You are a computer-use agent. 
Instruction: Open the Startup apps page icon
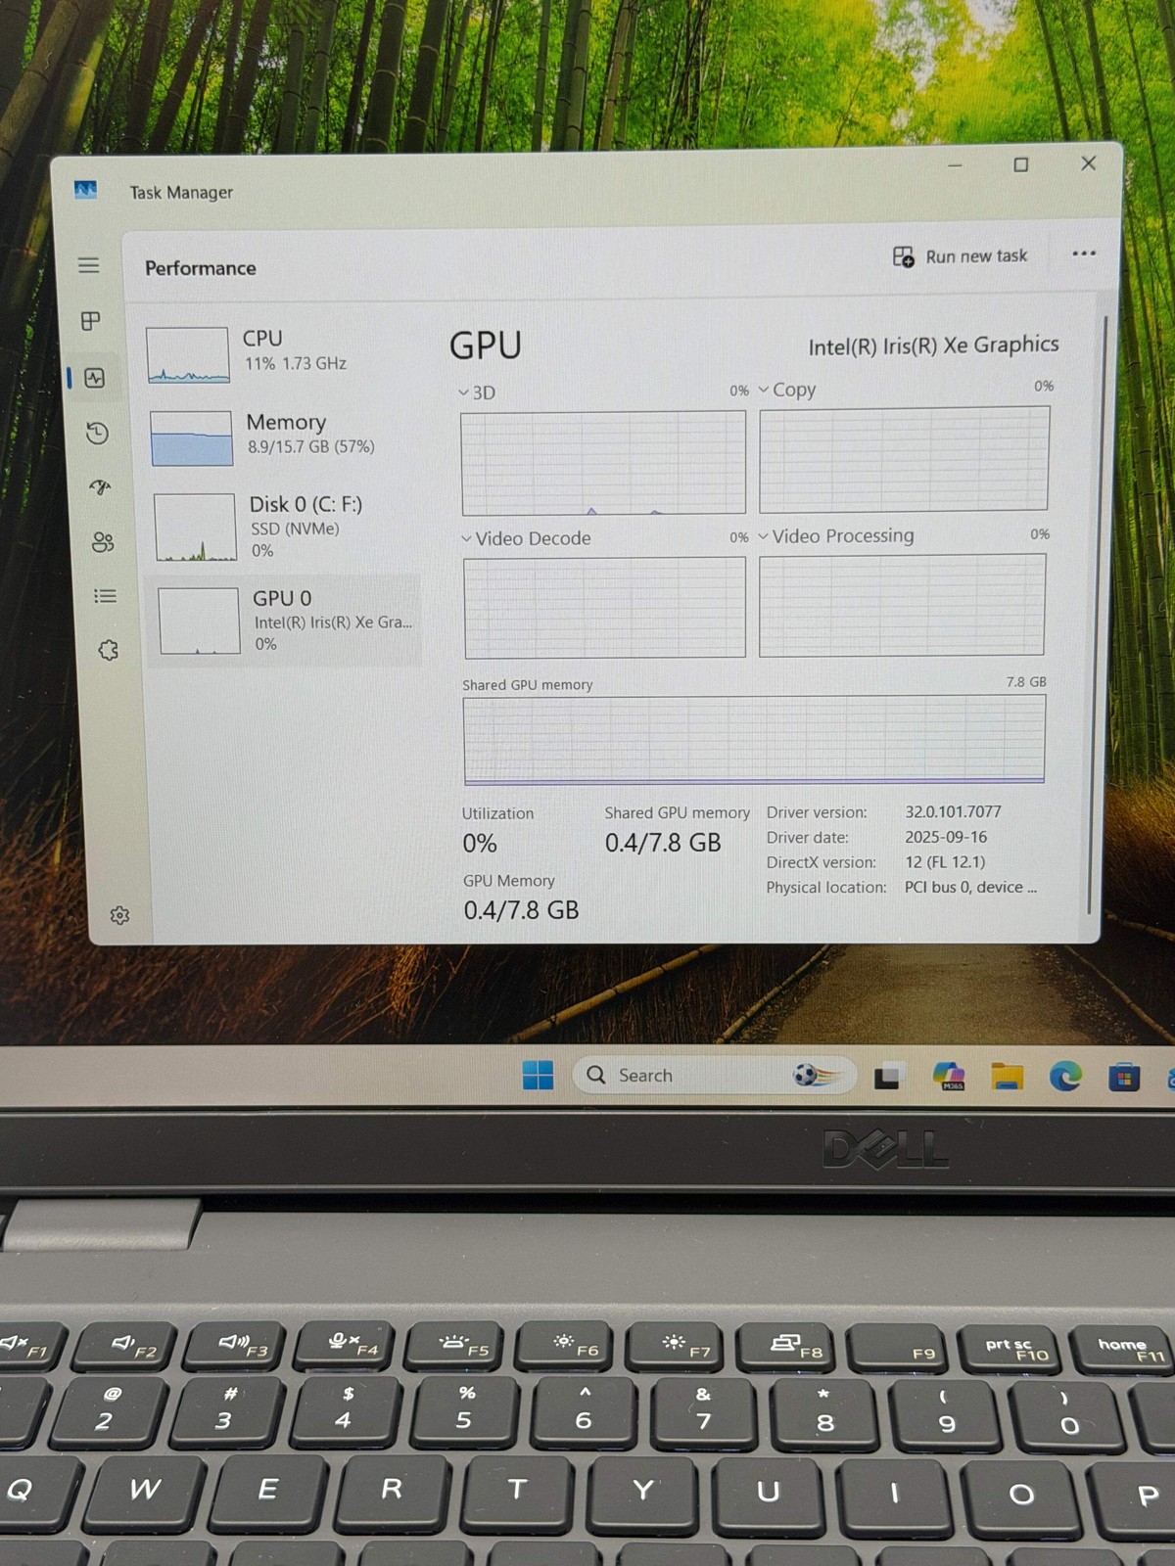pos(100,487)
